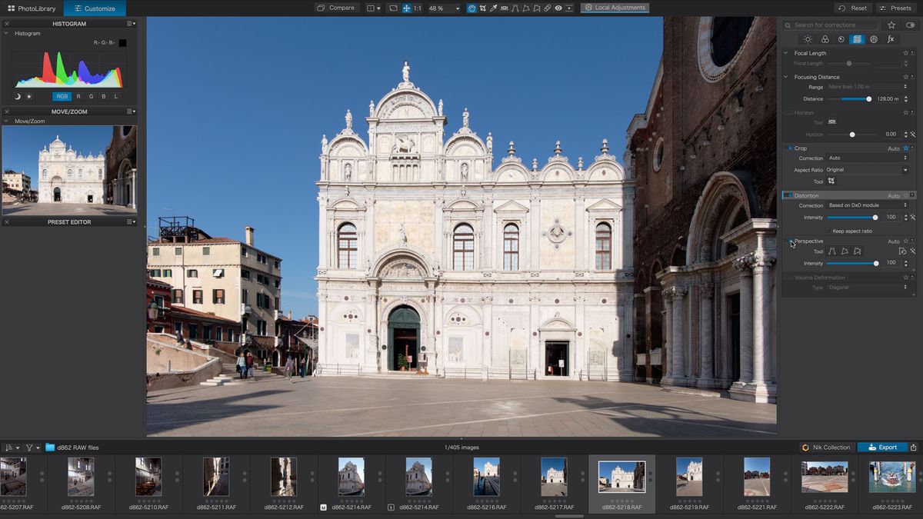Open the Preset Editor palette menu
Image resolution: width=923 pixels, height=519 pixels.
point(131,222)
